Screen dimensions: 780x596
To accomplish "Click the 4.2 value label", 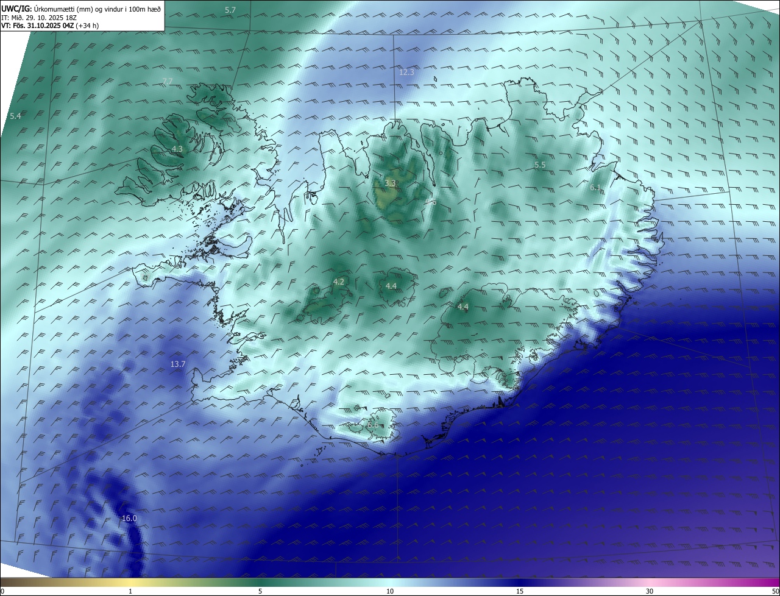I will (x=339, y=282).
